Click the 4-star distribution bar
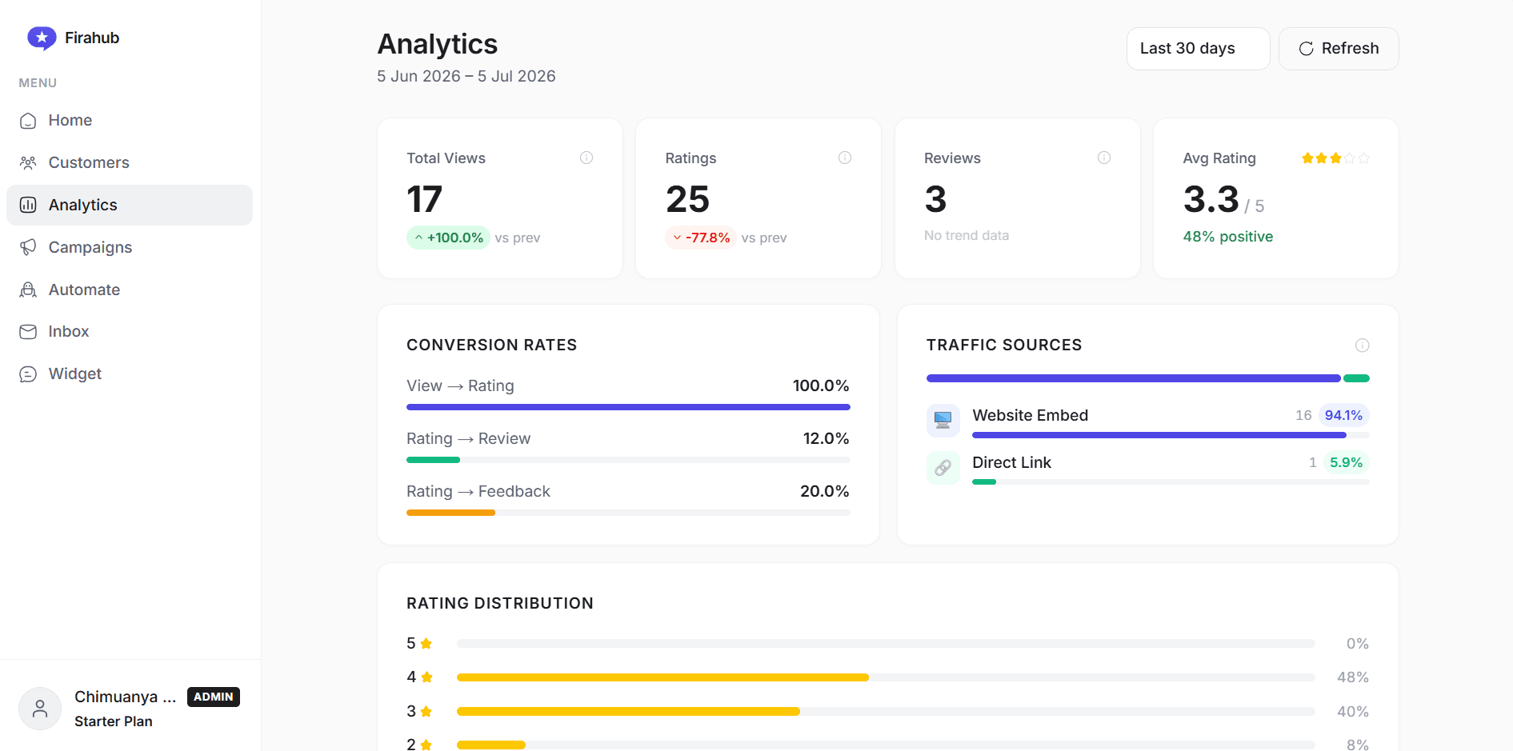This screenshot has width=1513, height=751. coord(886,677)
